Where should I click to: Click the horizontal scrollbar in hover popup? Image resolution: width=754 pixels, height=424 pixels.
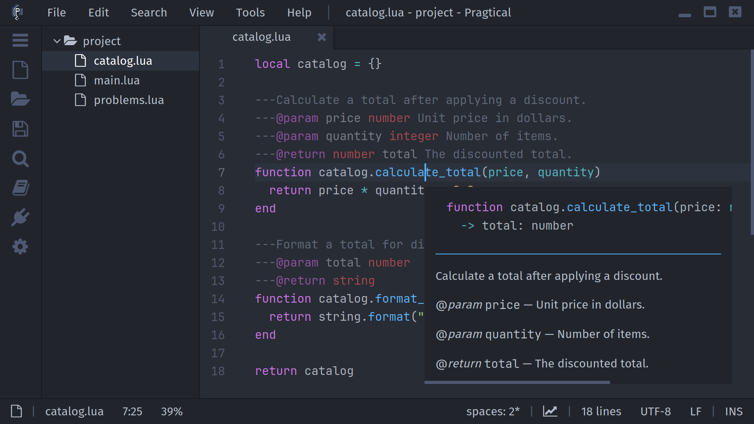(517, 382)
